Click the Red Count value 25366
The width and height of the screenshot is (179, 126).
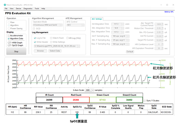pyautogui.click(x=76, y=100)
